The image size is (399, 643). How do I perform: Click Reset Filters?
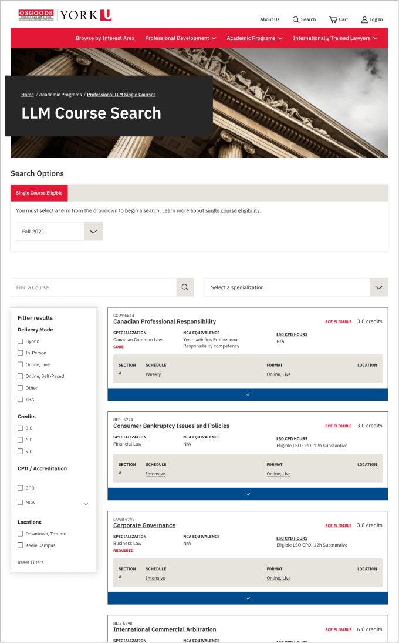pyautogui.click(x=31, y=562)
